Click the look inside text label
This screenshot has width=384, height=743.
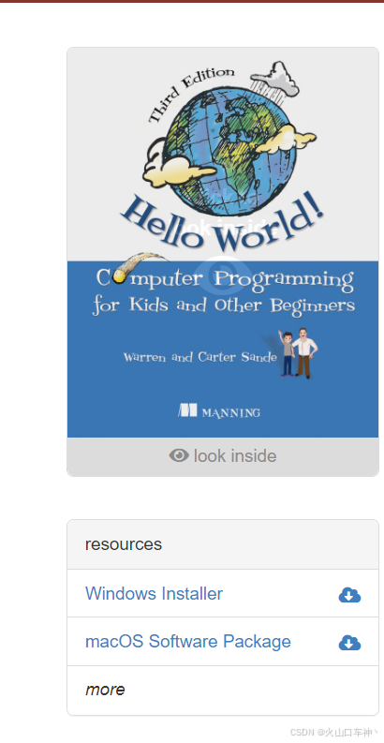pyautogui.click(x=235, y=456)
